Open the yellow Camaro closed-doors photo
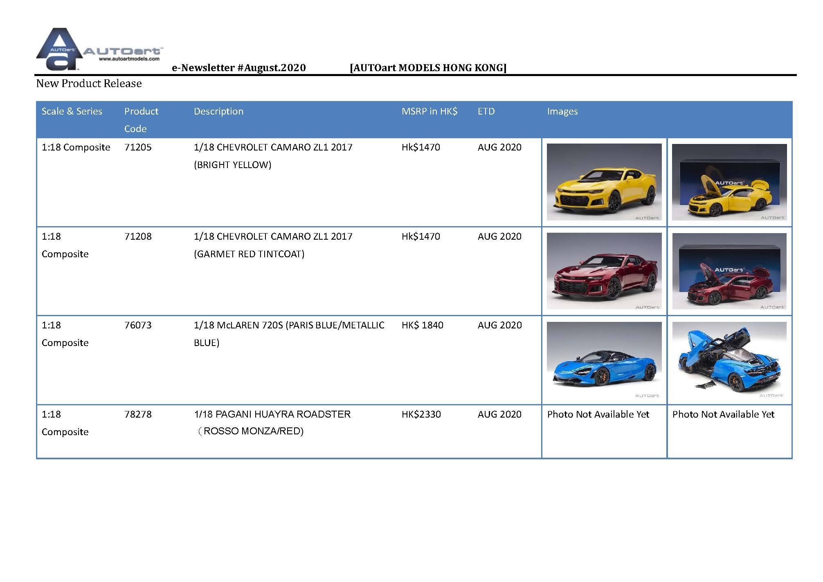Screen dimensions: 823x582 (604, 182)
